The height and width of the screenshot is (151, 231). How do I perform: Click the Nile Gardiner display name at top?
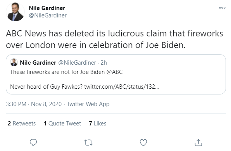[47, 8]
